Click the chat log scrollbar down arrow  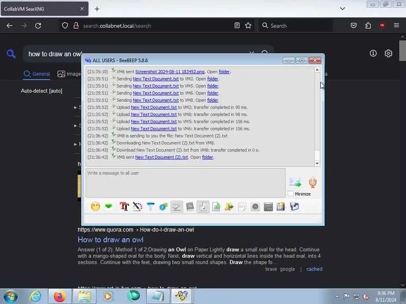pyautogui.click(x=317, y=163)
